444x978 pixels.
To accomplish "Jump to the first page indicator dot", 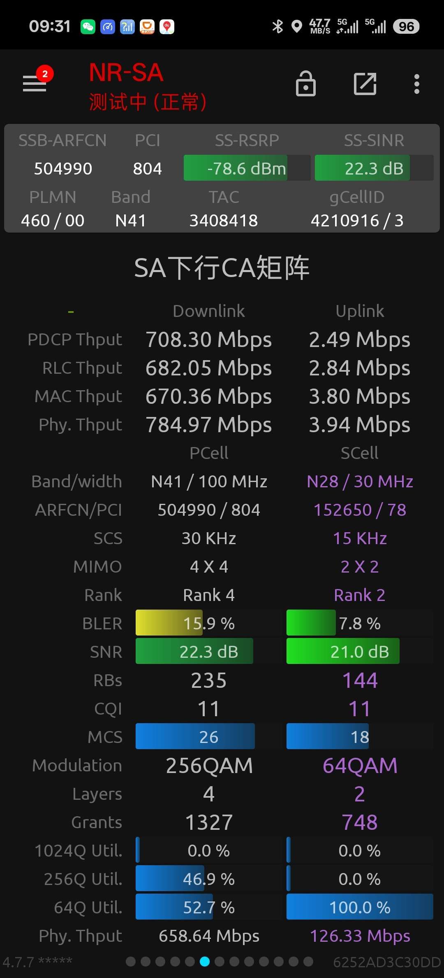I will point(131,962).
